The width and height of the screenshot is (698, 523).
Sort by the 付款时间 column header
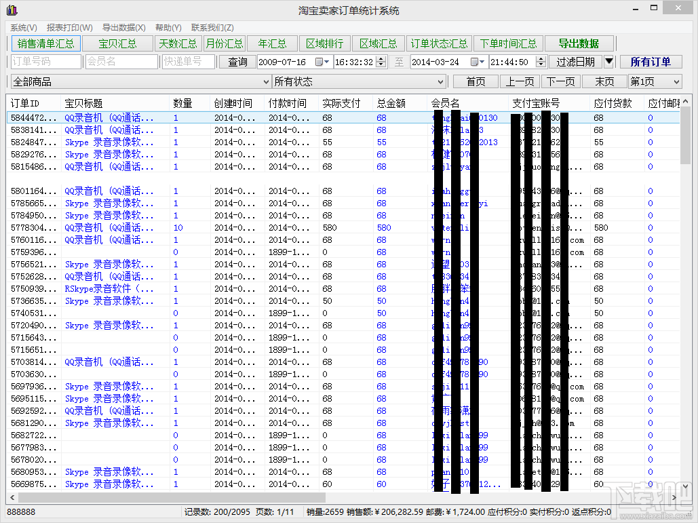click(291, 103)
